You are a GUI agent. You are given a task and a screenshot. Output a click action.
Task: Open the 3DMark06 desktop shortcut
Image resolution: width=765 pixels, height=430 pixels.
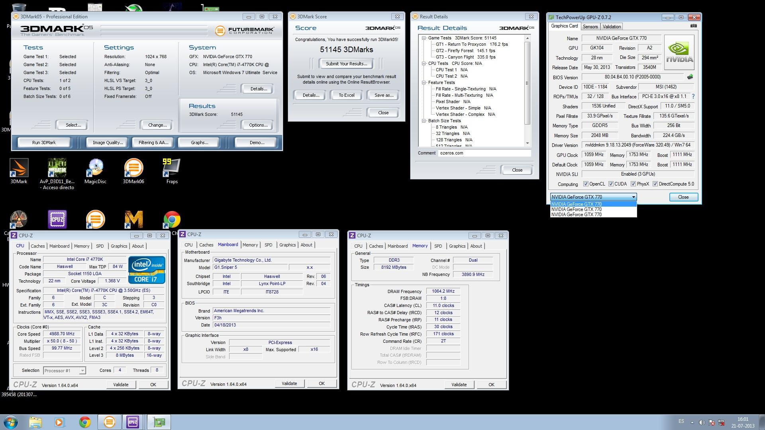point(133,171)
